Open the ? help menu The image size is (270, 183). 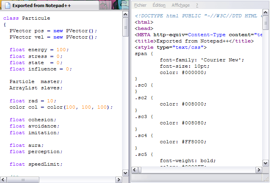(197, 5)
